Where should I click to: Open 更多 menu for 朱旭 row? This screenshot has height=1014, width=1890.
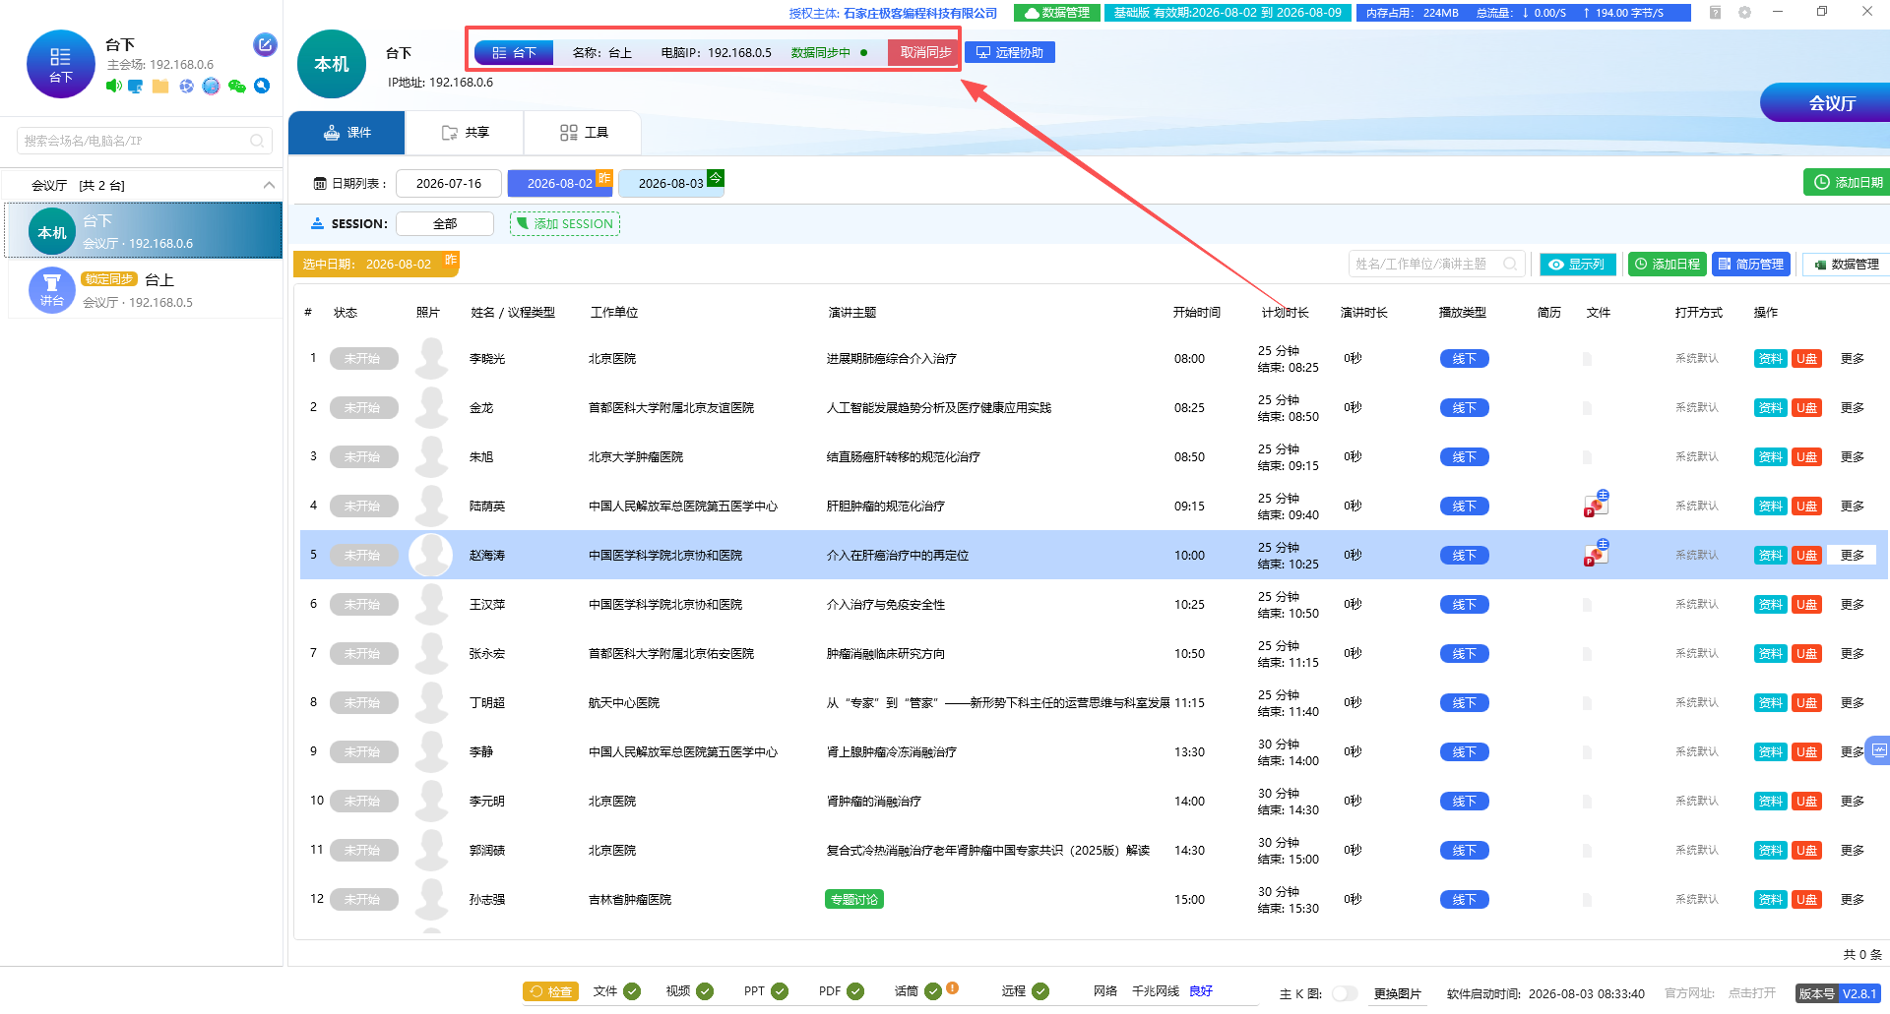tap(1852, 456)
